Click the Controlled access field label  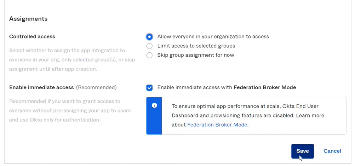[x=32, y=36]
